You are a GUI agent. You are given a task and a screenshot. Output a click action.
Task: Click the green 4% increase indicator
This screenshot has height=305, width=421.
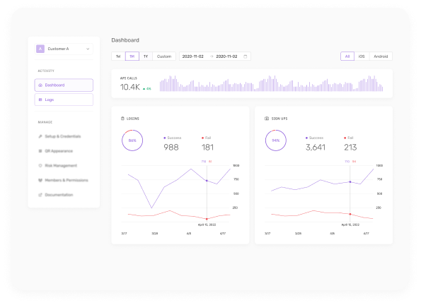pyautogui.click(x=147, y=88)
